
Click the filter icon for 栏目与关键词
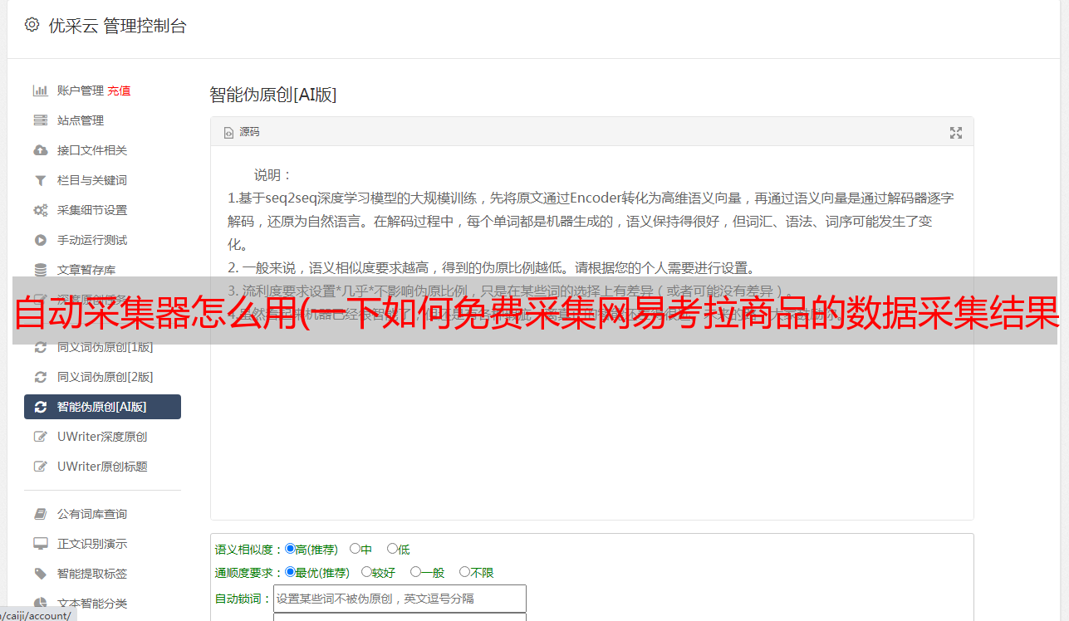click(x=40, y=180)
